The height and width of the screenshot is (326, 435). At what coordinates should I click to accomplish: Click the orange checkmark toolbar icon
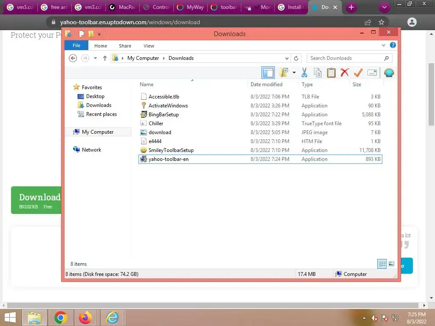coord(358,73)
